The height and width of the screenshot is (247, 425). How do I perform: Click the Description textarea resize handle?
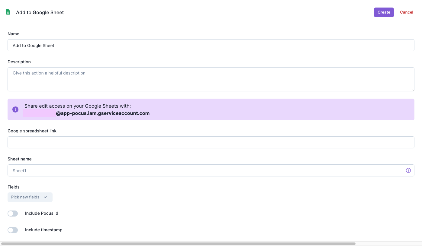pyautogui.click(x=413, y=90)
